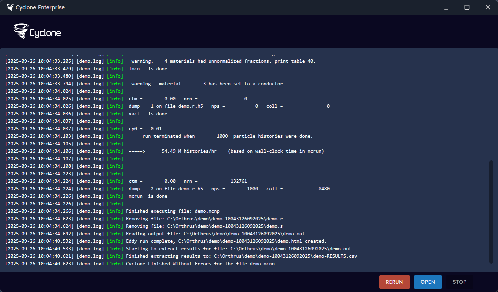Image resolution: width=498 pixels, height=292 pixels.
Task: Click the [info] badge on the Eddy run line
Action: pyautogui.click(x=115, y=241)
